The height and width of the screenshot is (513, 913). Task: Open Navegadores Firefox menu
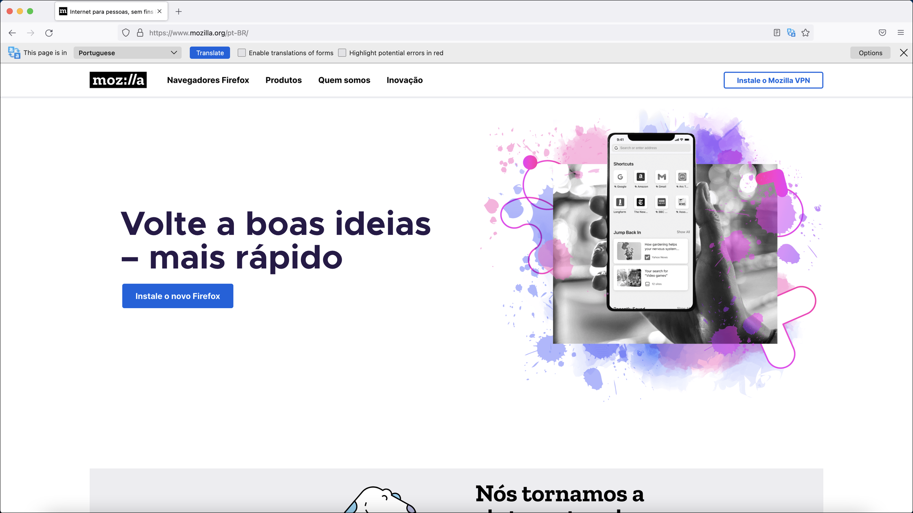(x=208, y=80)
